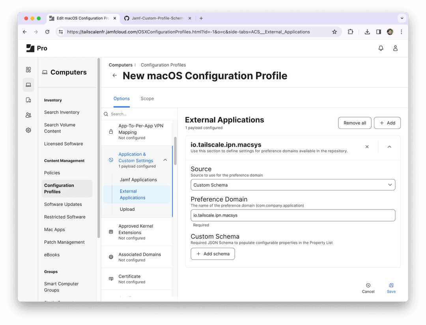426x325 pixels.
Task: Open the Source dropdown showing Custom Schema
Action: coord(293,185)
